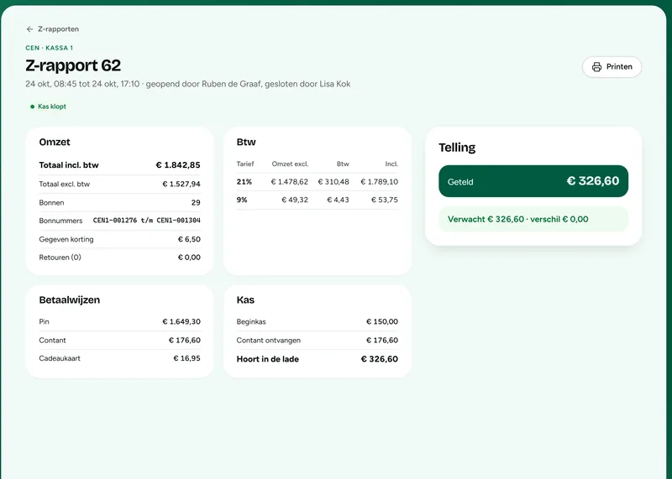The height and width of the screenshot is (479, 672).
Task: Click the Btw card heading
Action: click(x=246, y=142)
